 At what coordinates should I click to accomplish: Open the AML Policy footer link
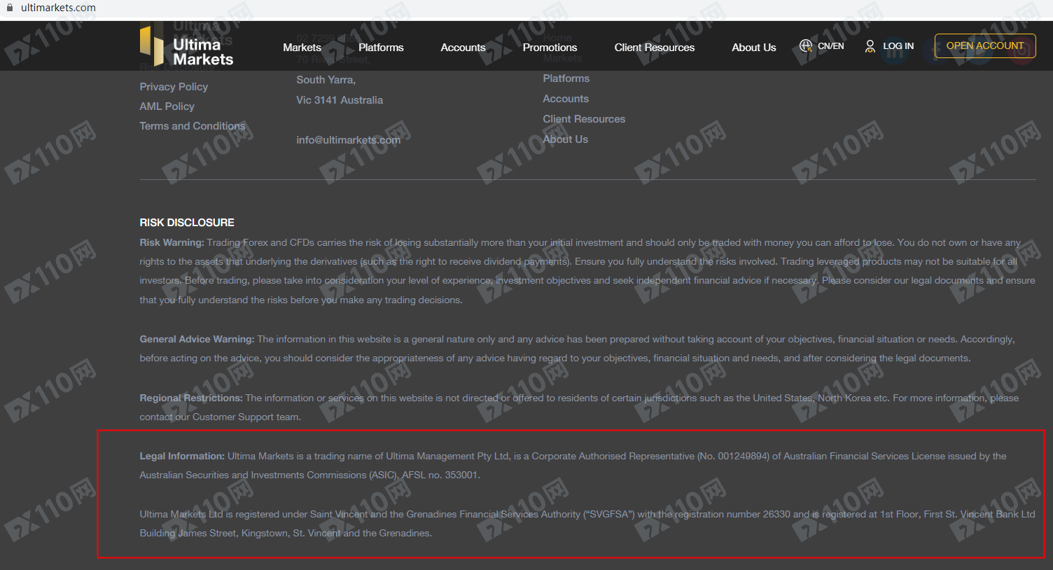point(167,106)
